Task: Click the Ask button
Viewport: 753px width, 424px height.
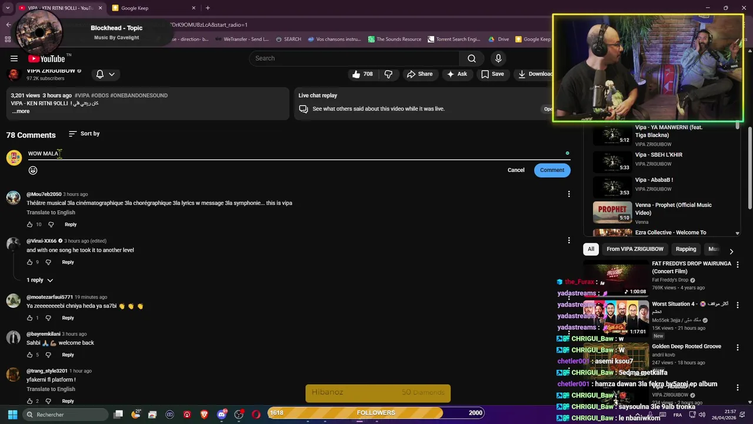Action: click(457, 74)
